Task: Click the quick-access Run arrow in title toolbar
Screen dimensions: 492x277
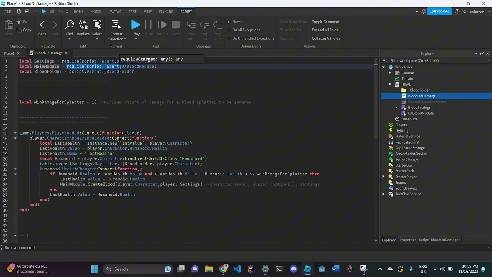Action: (44, 12)
